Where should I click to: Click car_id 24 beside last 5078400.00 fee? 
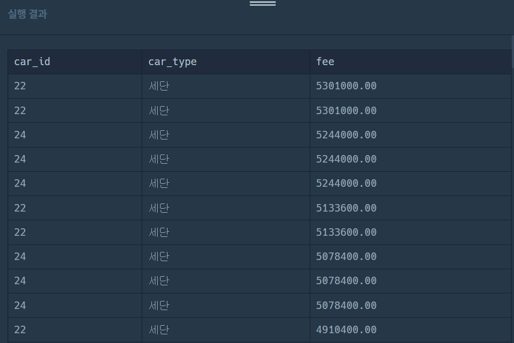click(x=20, y=306)
